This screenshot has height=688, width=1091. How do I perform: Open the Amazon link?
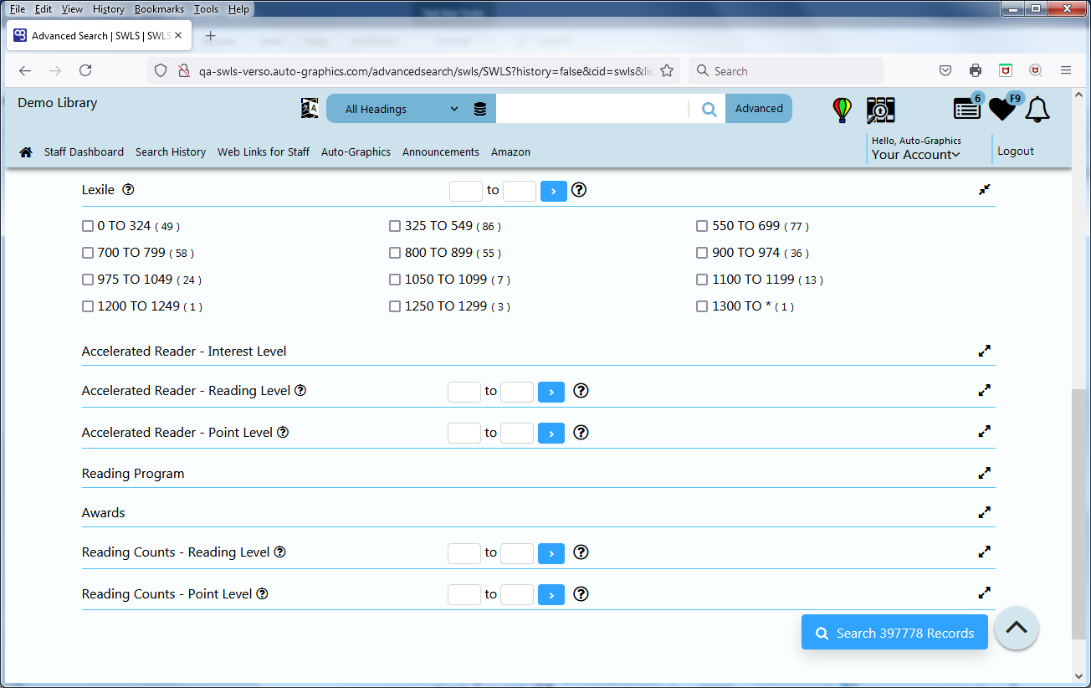(510, 151)
